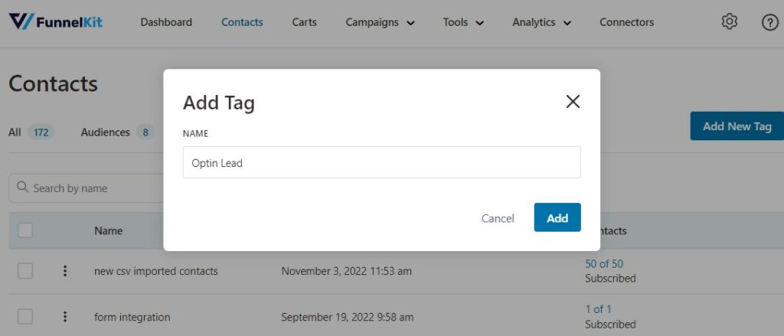This screenshot has width=784, height=336.
Task: Click the tag Name input field
Action: (381, 162)
